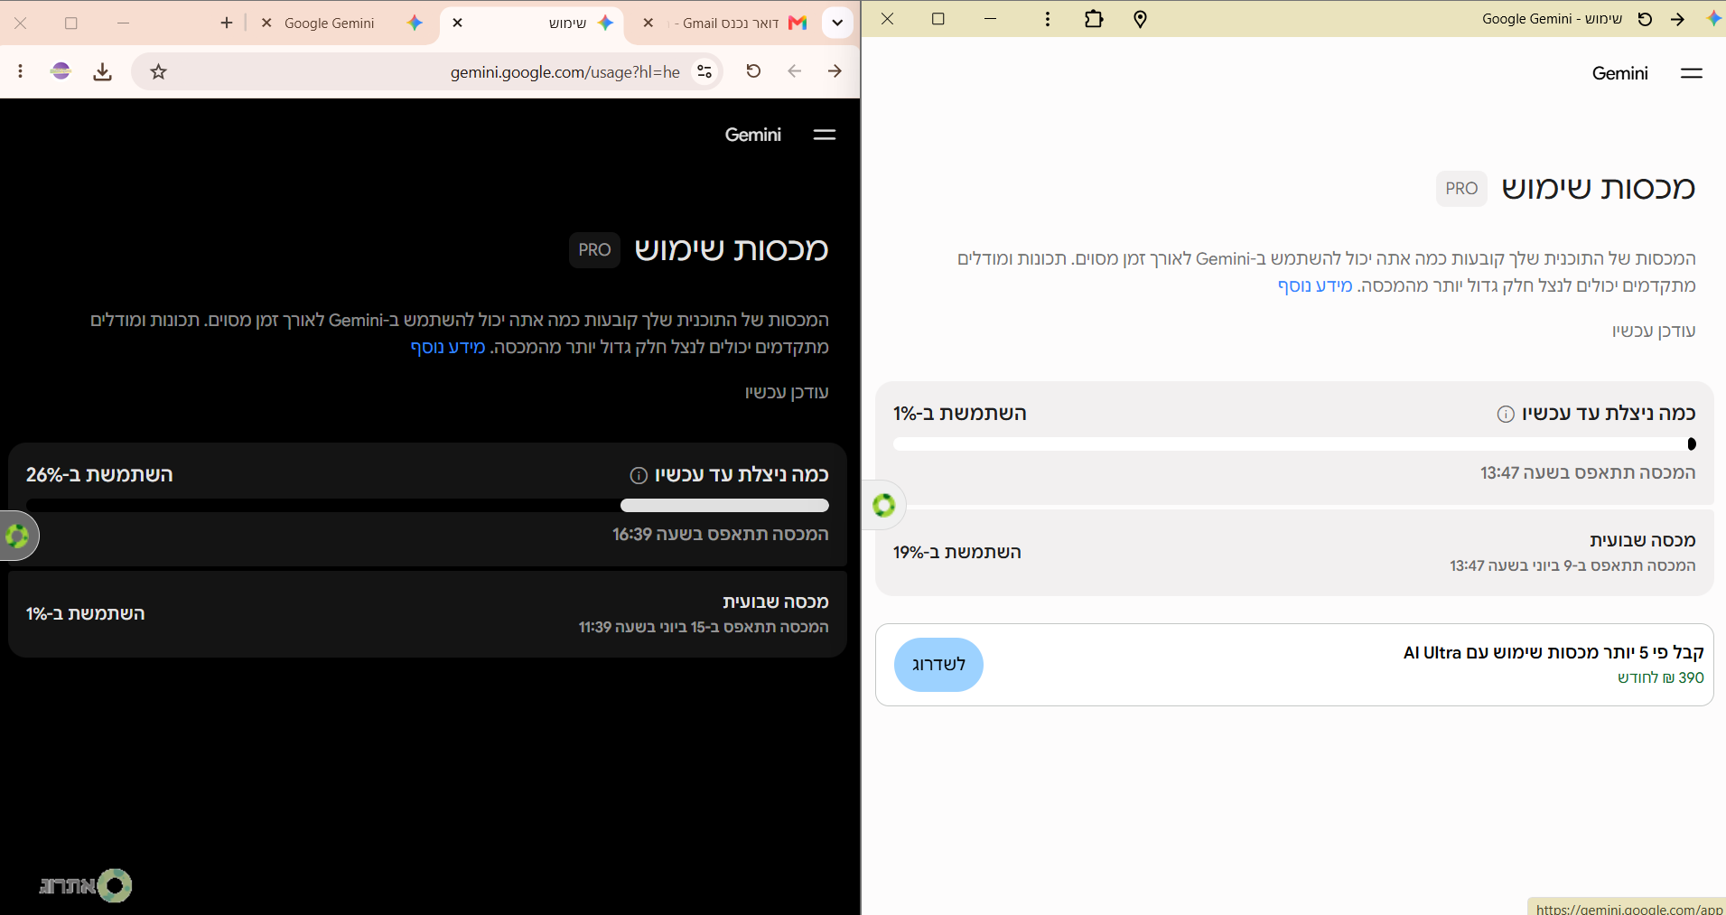Expand the tab search dropdown arrow
The image size is (1726, 915).
tap(837, 23)
